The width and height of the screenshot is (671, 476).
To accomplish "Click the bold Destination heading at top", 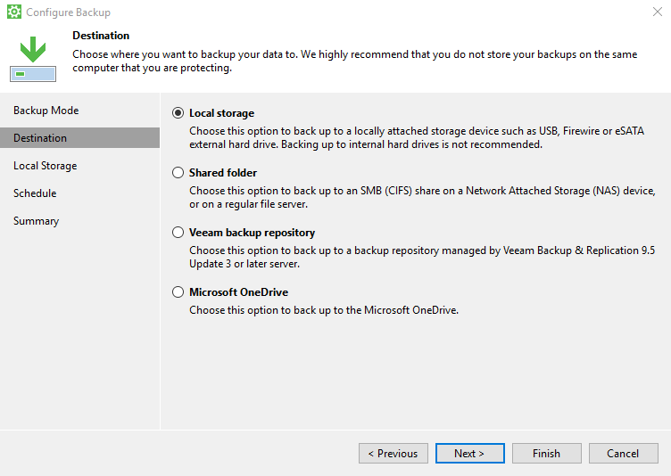I will 101,36.
